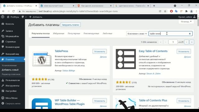Bookmark page with star icon

point(165,11)
